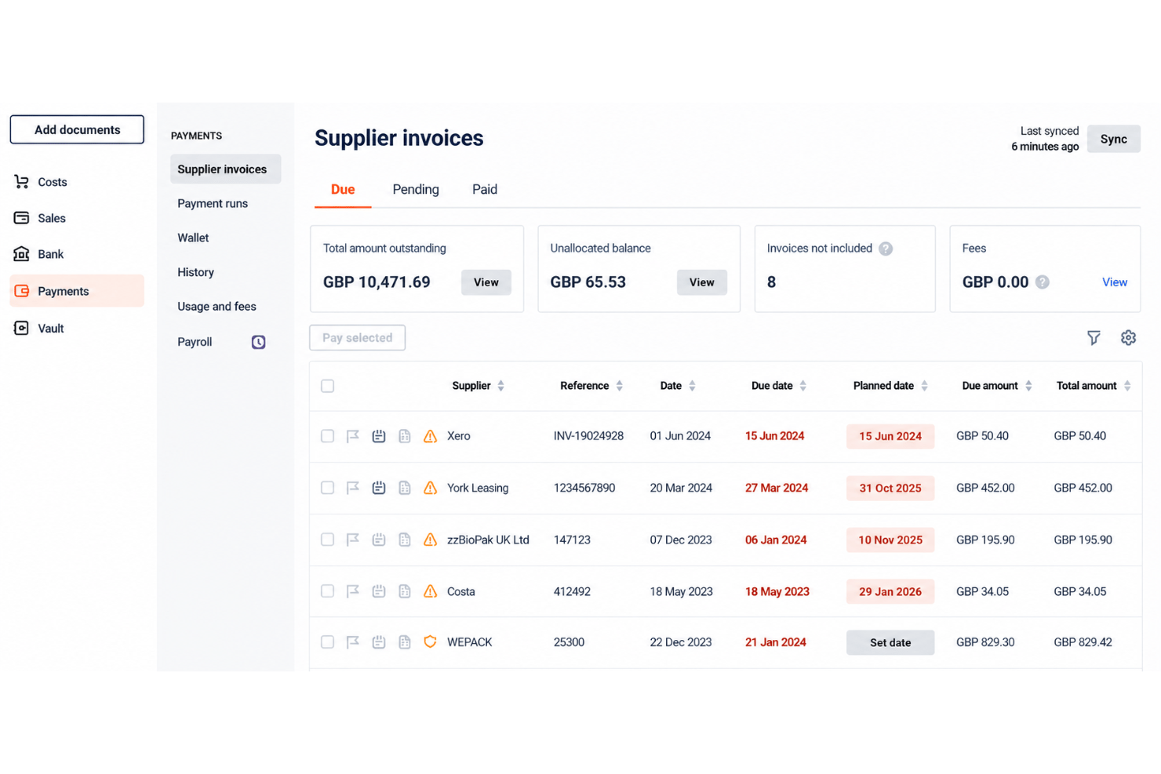The image size is (1161, 774).
Task: Click the shield icon beside WEPACK
Action: tap(430, 642)
